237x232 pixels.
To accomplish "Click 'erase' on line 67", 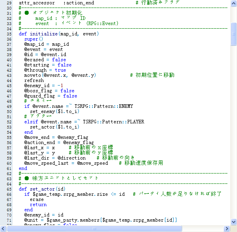I will (x=37, y=199).
